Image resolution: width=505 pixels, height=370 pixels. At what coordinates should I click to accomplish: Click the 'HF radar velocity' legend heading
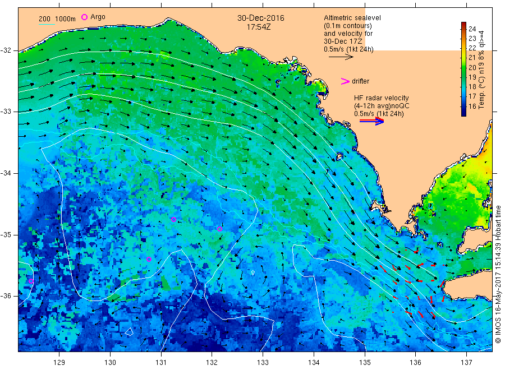tap(382, 98)
